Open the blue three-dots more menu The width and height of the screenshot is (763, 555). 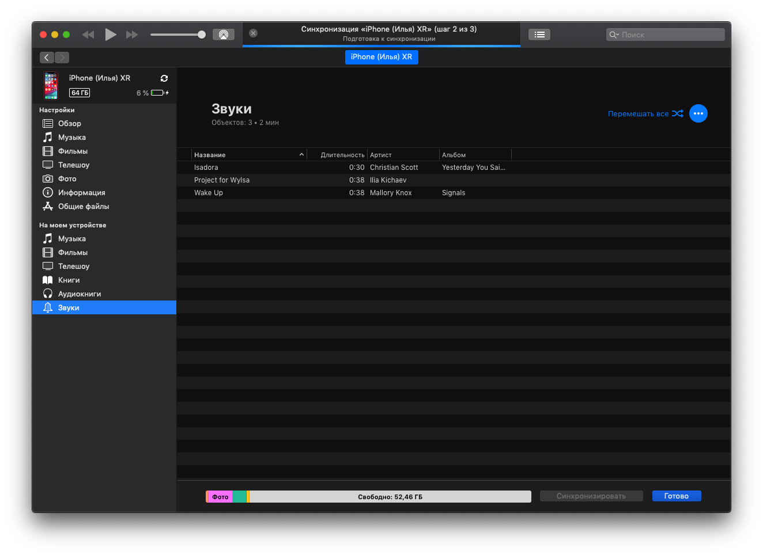698,113
